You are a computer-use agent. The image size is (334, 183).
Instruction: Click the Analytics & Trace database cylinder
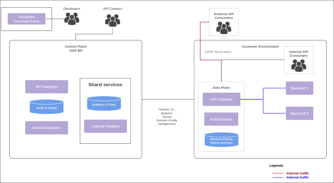point(104,104)
